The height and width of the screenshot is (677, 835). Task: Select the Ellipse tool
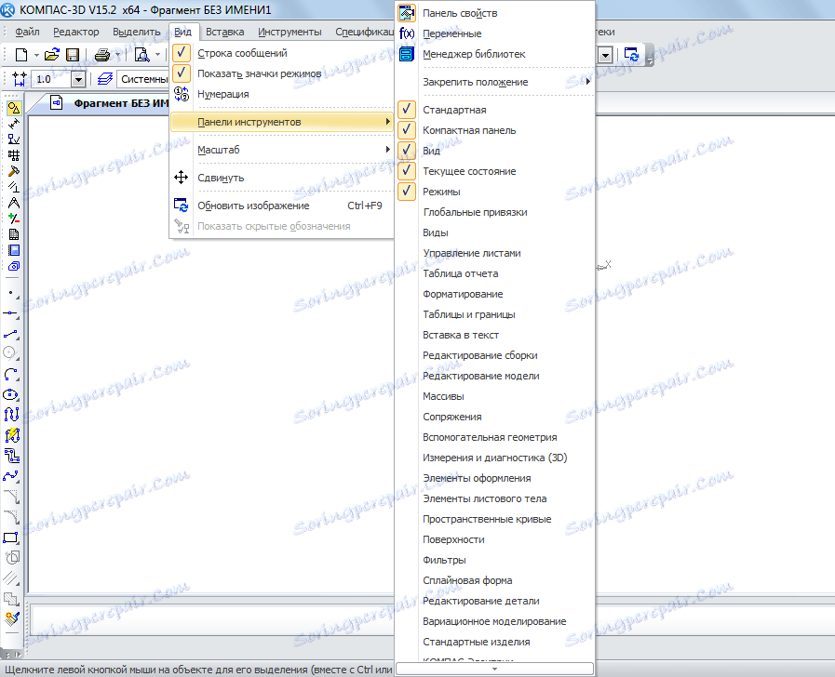11,394
